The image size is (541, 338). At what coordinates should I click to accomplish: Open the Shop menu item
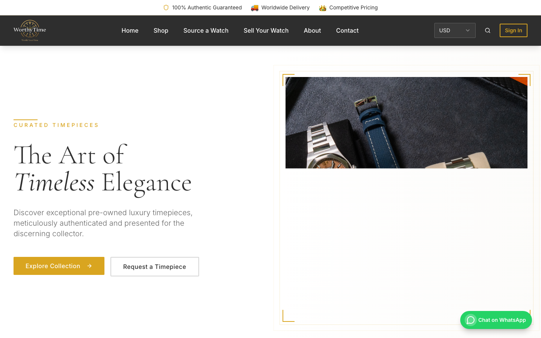coord(161,30)
